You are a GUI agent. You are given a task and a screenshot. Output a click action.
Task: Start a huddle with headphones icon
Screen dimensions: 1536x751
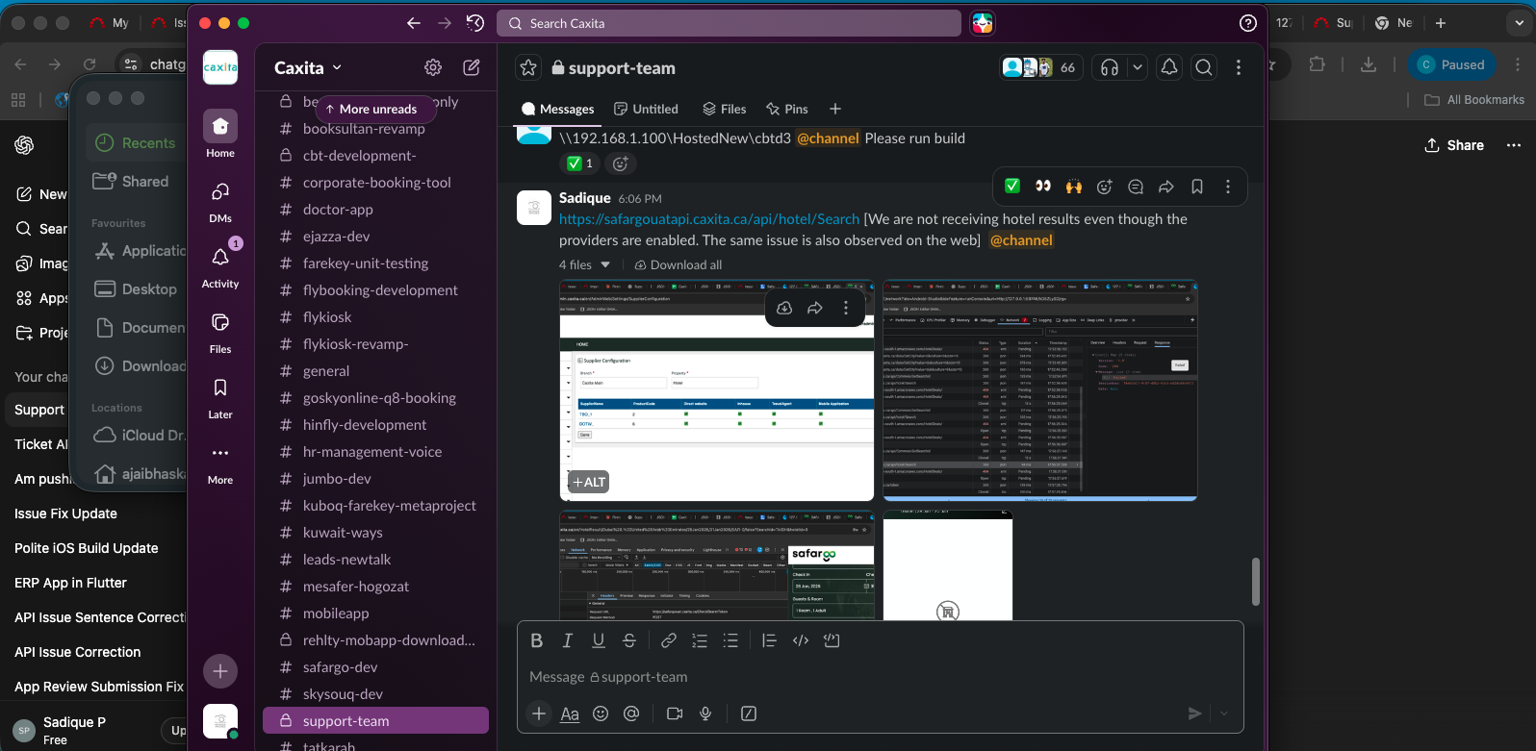click(x=1110, y=67)
